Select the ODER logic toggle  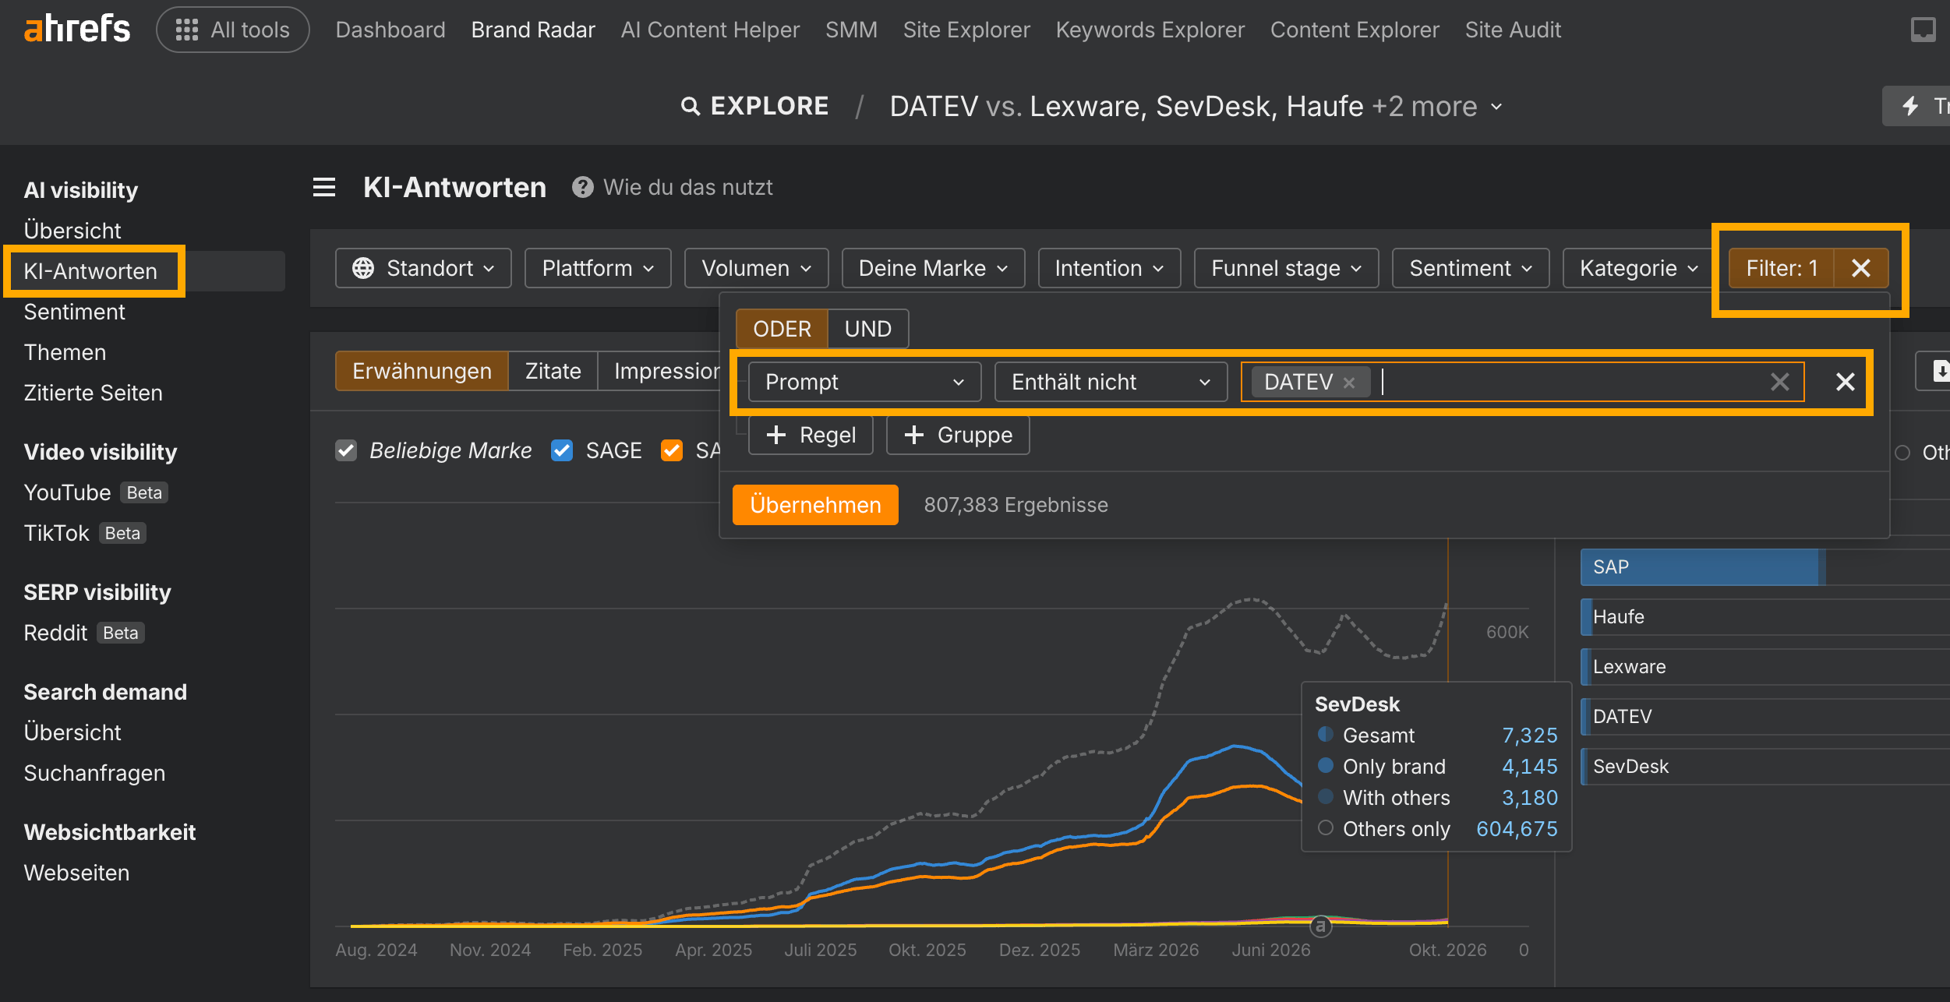(x=782, y=329)
